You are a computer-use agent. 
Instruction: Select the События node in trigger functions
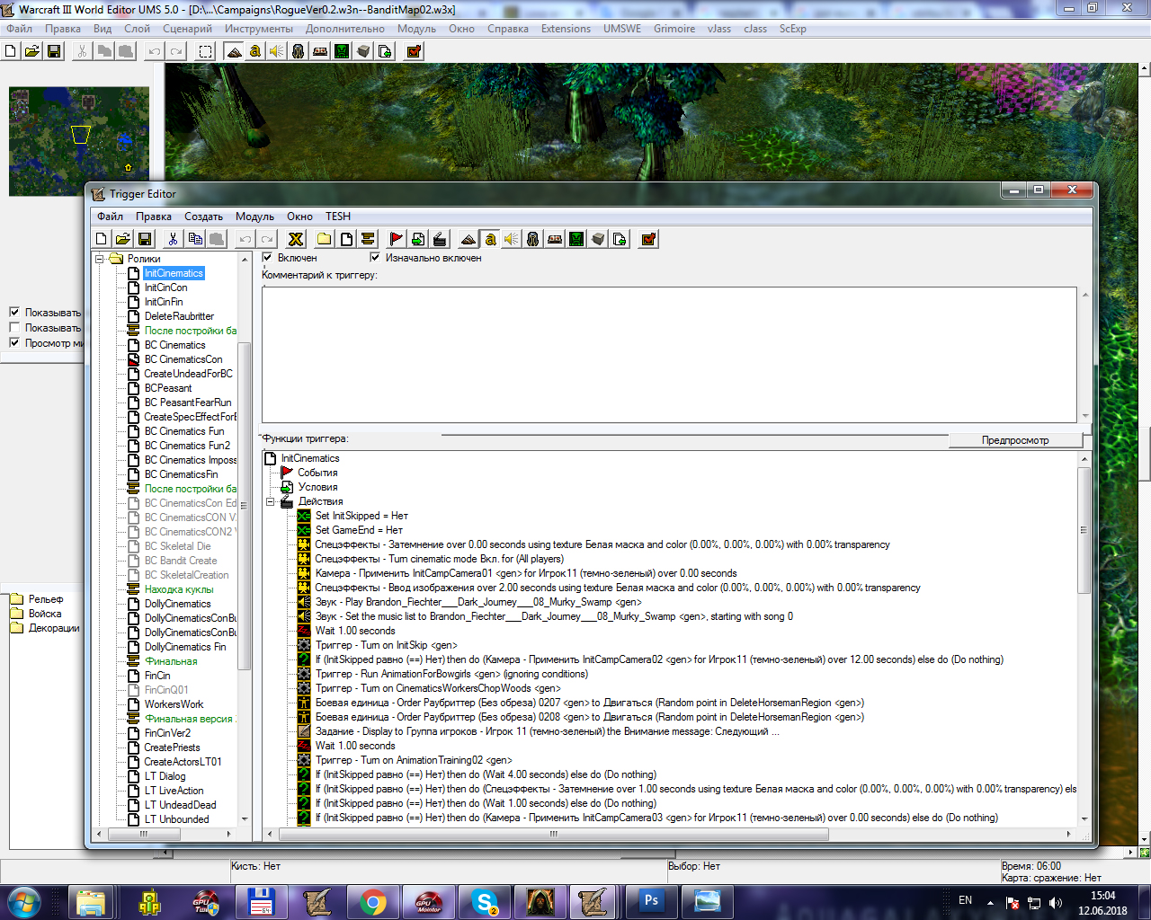(x=317, y=473)
